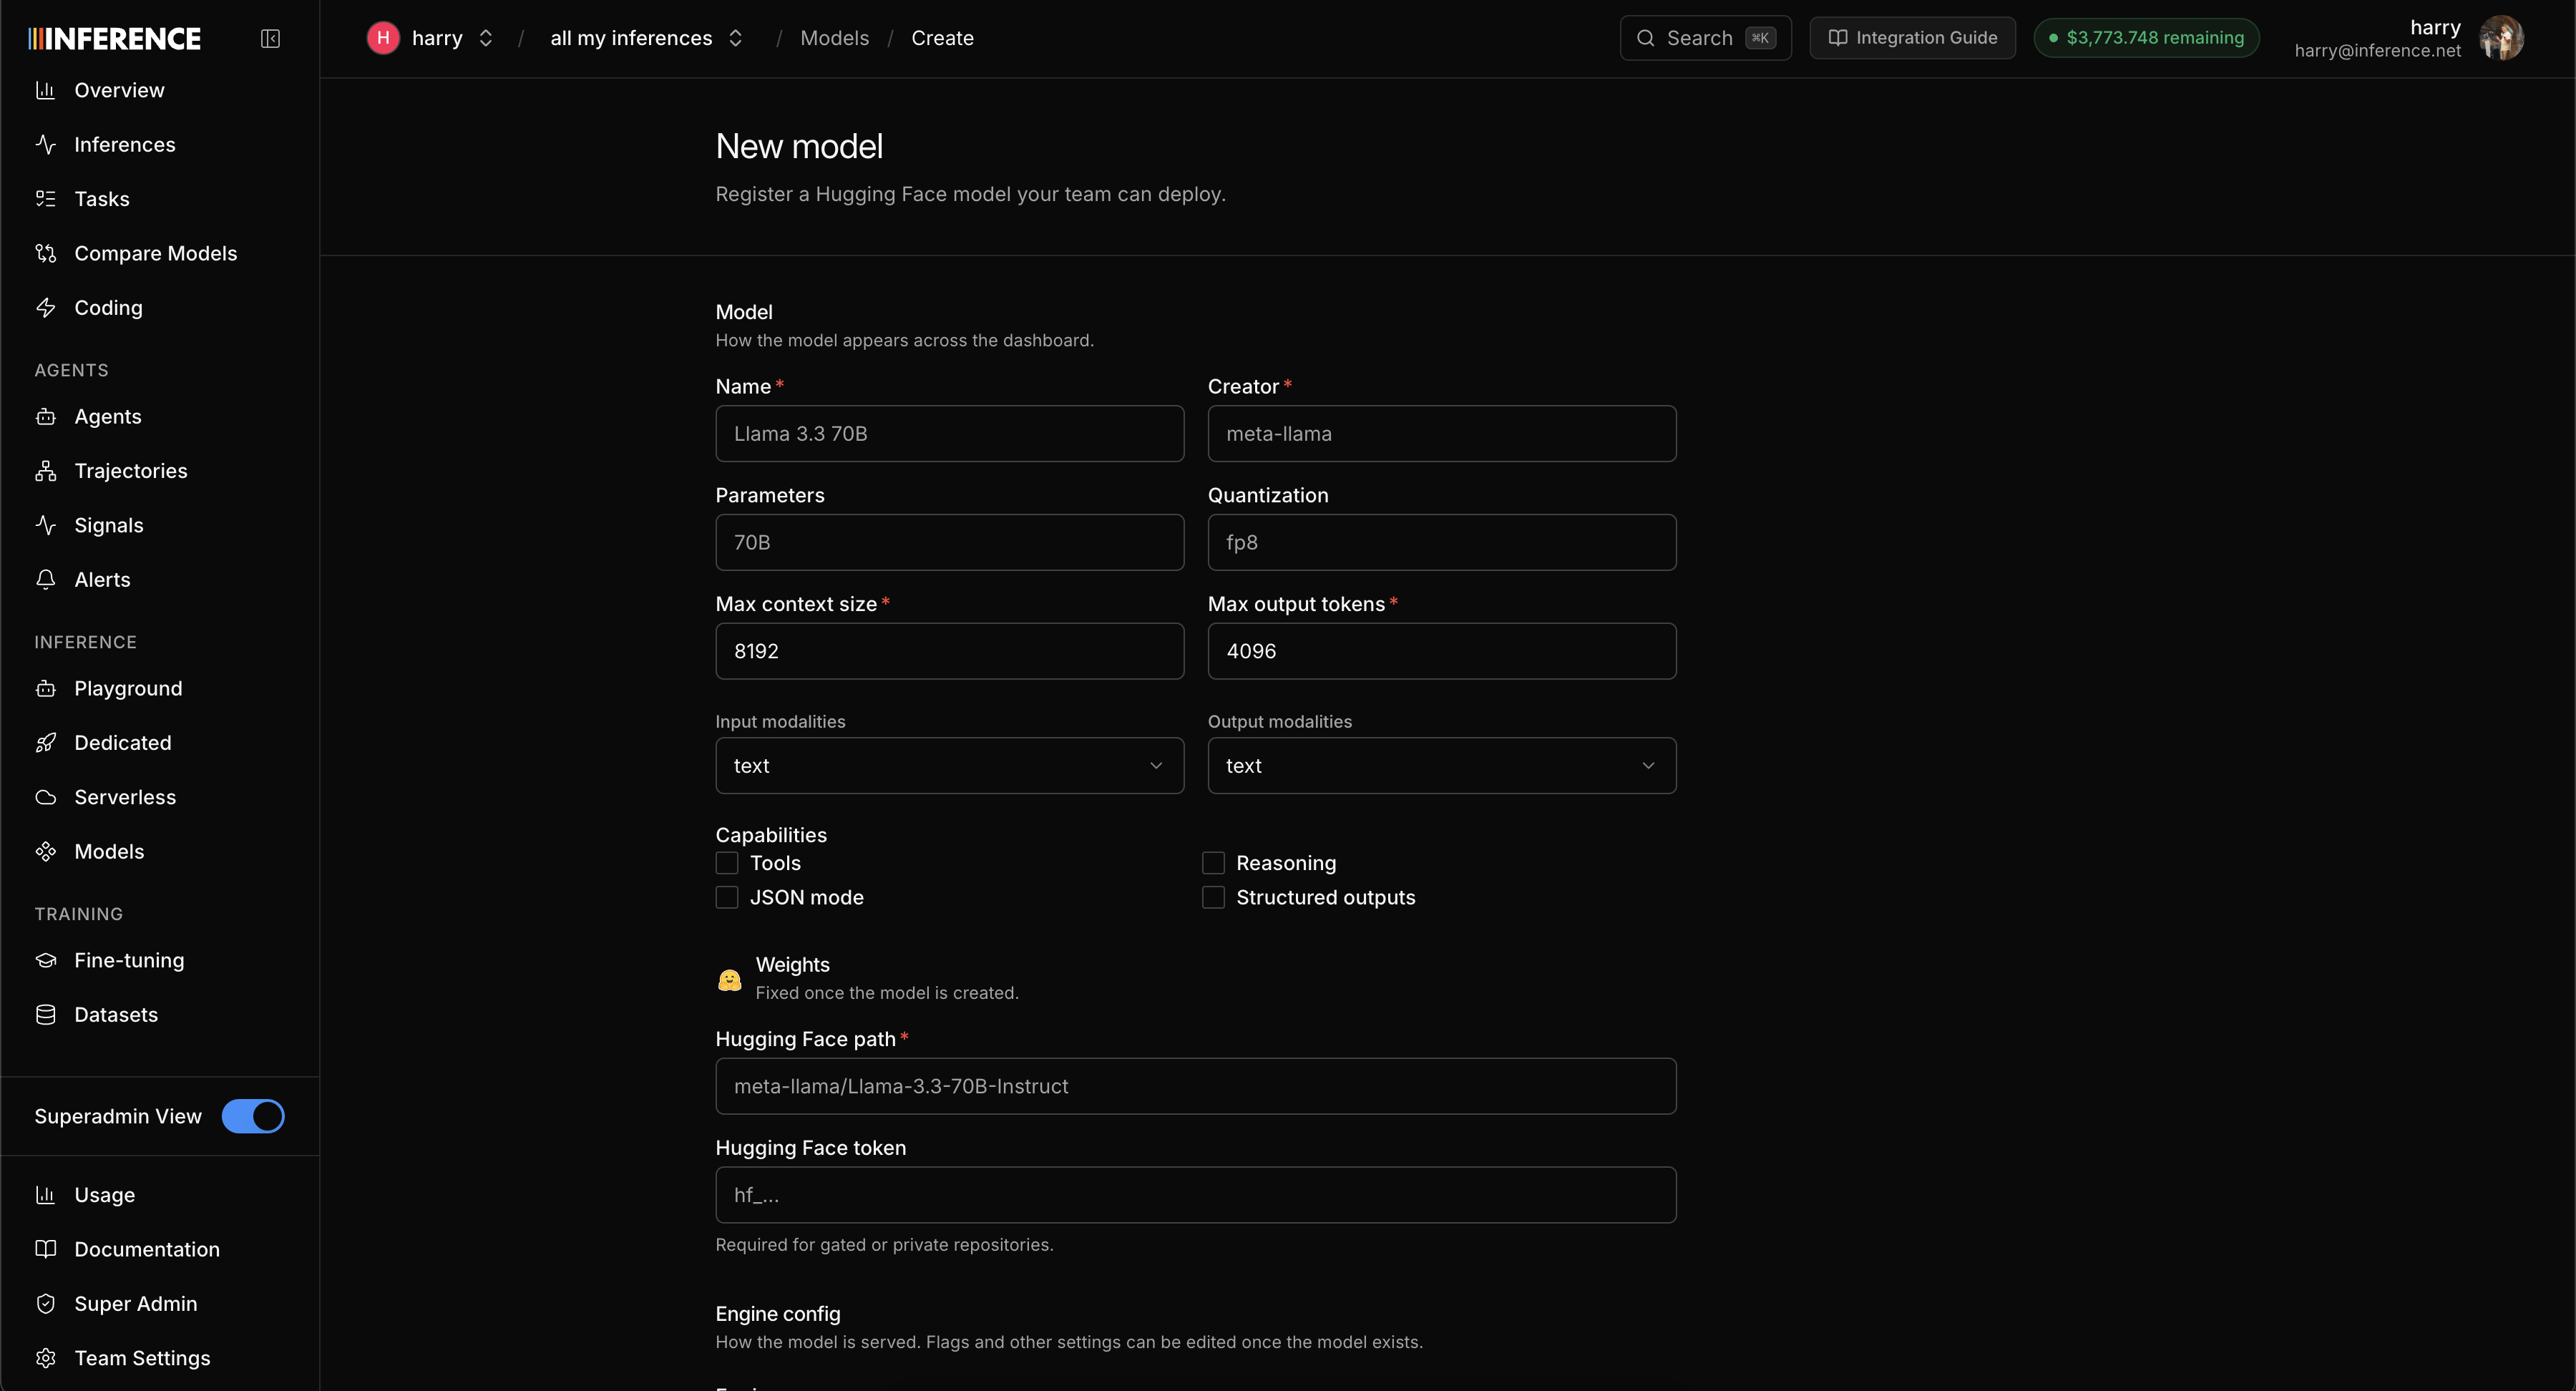Open the Input modalities dropdown
2576x1391 pixels.
pos(950,765)
